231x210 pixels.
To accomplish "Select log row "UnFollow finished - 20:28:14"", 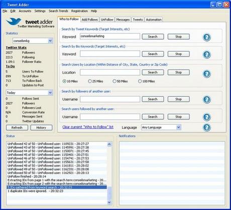I will (x=57, y=176).
